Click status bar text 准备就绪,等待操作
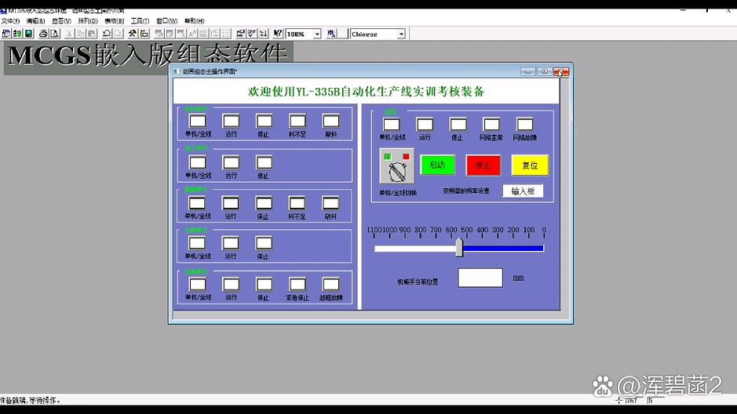The height and width of the screenshot is (414, 737). coord(30,401)
